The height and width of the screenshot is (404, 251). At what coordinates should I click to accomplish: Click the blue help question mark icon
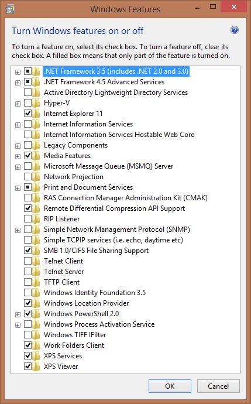click(234, 30)
